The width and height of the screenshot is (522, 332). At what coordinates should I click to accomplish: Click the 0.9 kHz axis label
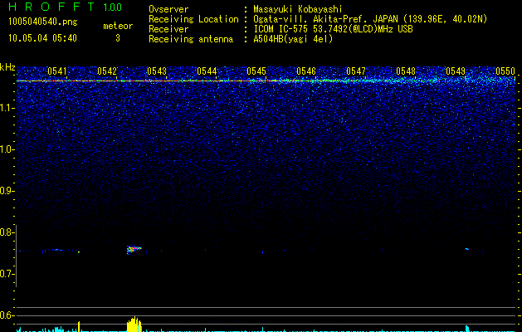click(x=7, y=191)
